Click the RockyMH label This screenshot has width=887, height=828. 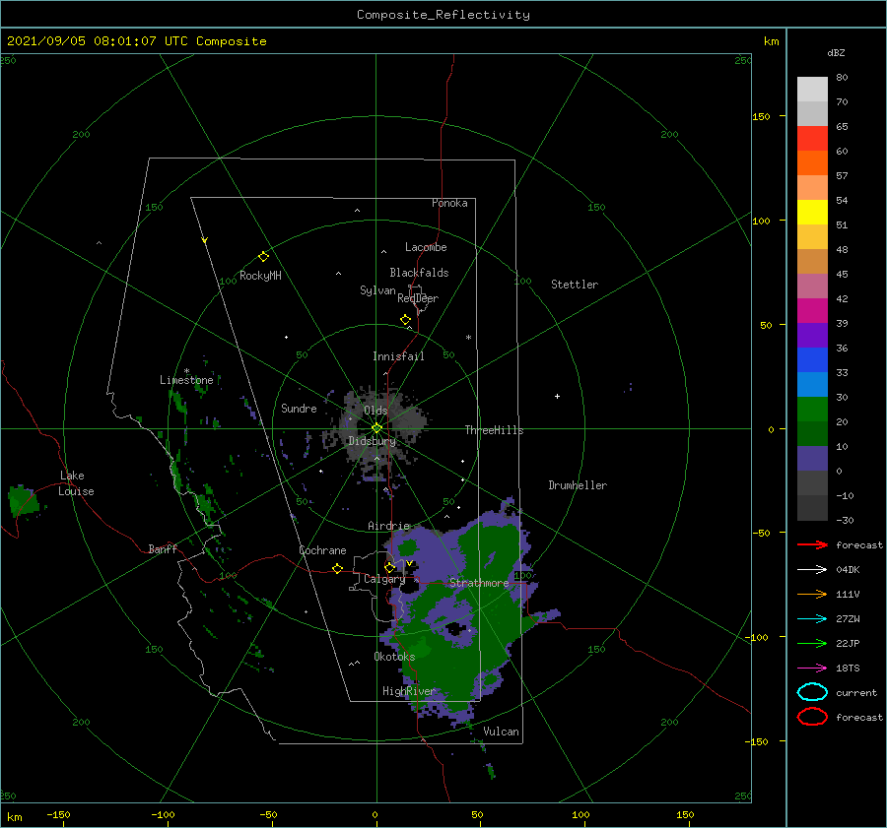[x=260, y=276]
